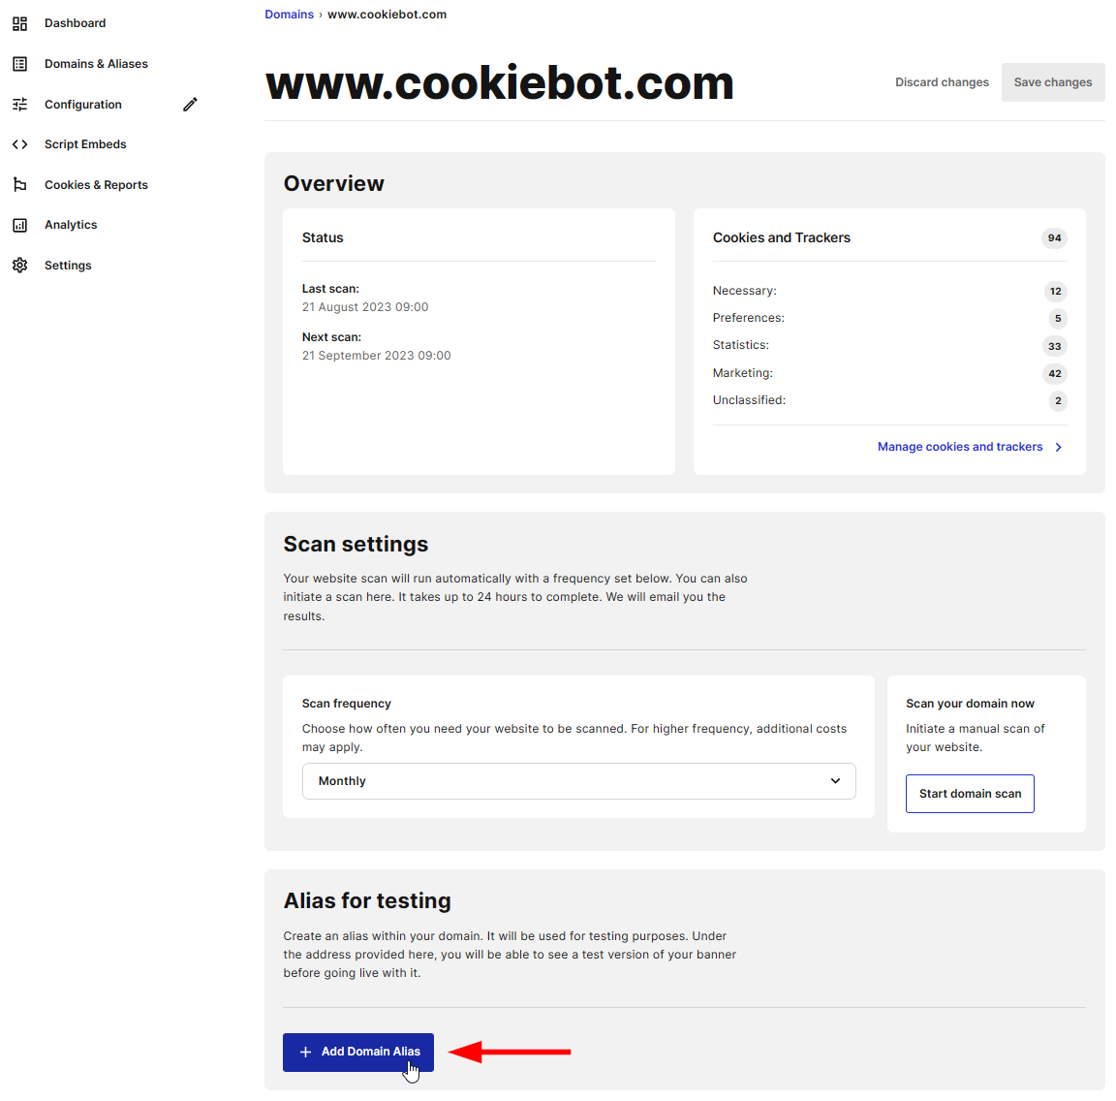Click the Next scan: label
Viewport: 1116px width, 1101px height.
(331, 337)
